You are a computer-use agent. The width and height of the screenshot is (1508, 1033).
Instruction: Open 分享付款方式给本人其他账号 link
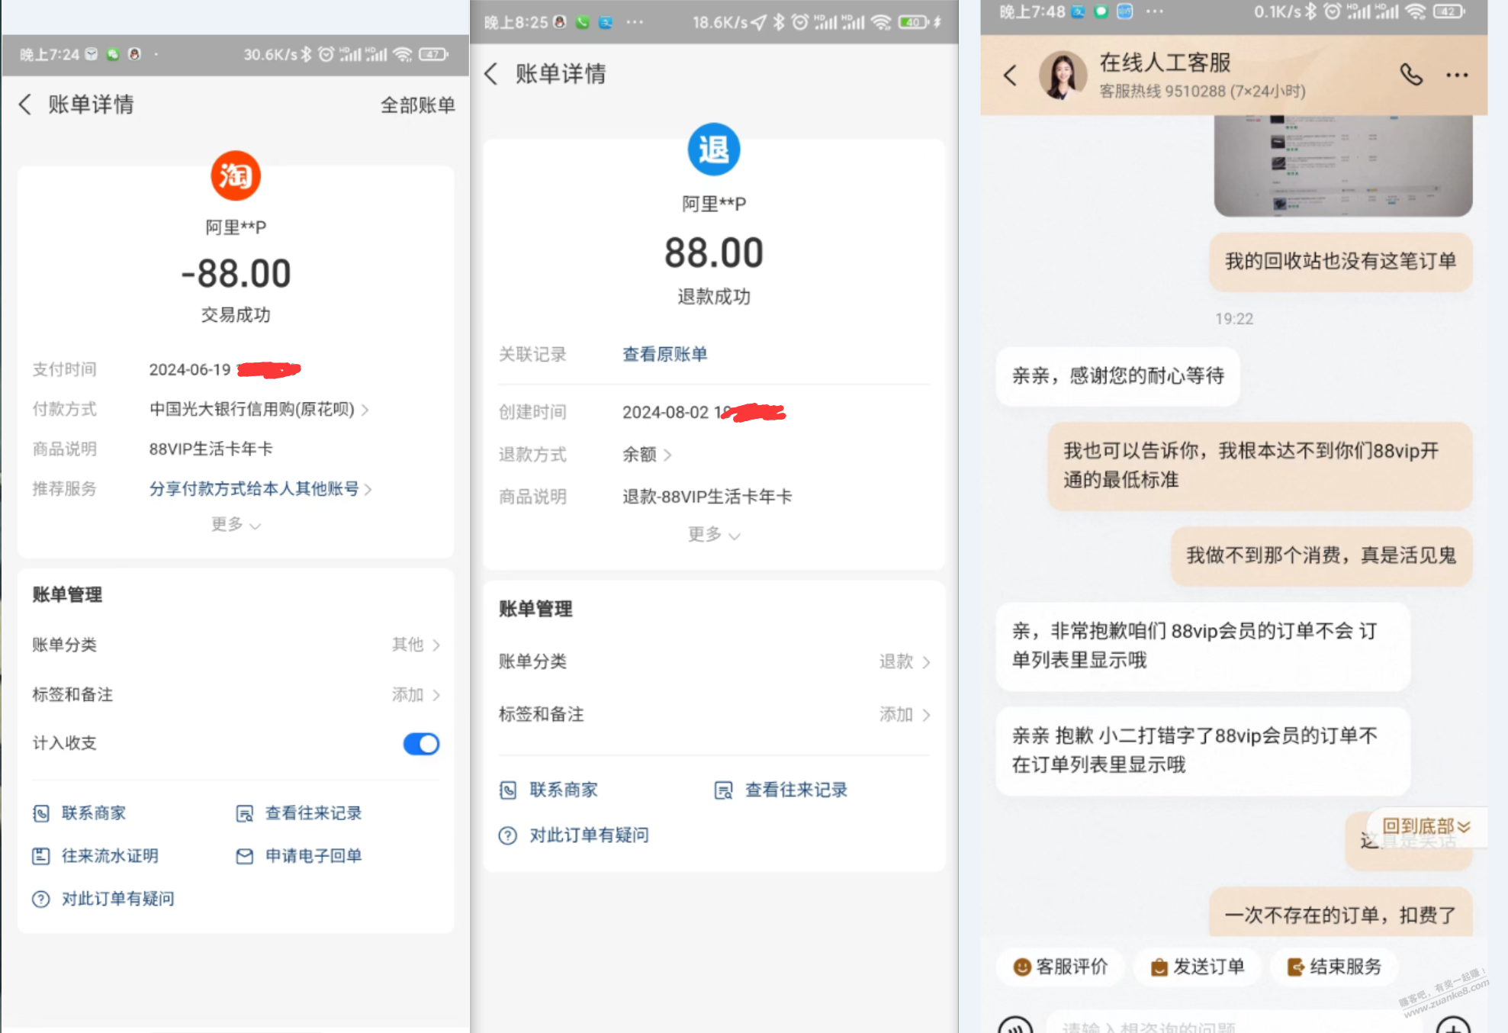pos(260,488)
